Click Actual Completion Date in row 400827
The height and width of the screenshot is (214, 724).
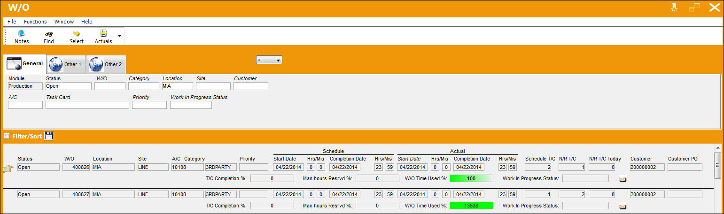(468, 194)
